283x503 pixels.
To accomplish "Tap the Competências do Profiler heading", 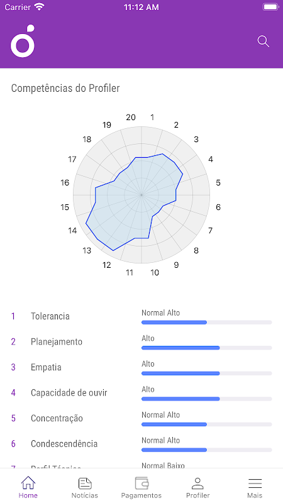I will click(65, 88).
